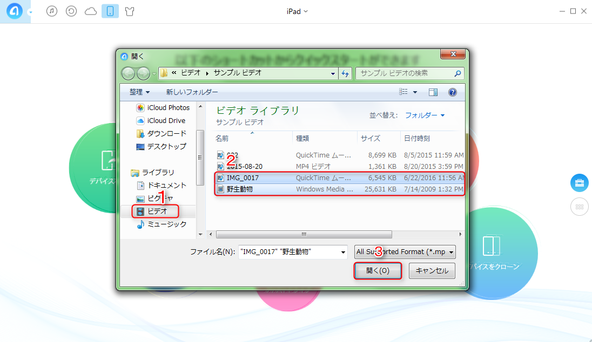Open recent locations dropdown beside forward arrow
Image resolution: width=592 pixels, height=342 pixels.
click(154, 73)
